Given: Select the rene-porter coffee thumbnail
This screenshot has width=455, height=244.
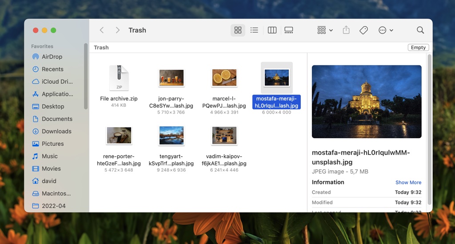Looking at the screenshot, I should 119,135.
